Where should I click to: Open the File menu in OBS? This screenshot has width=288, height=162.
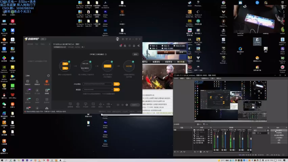(176, 78)
